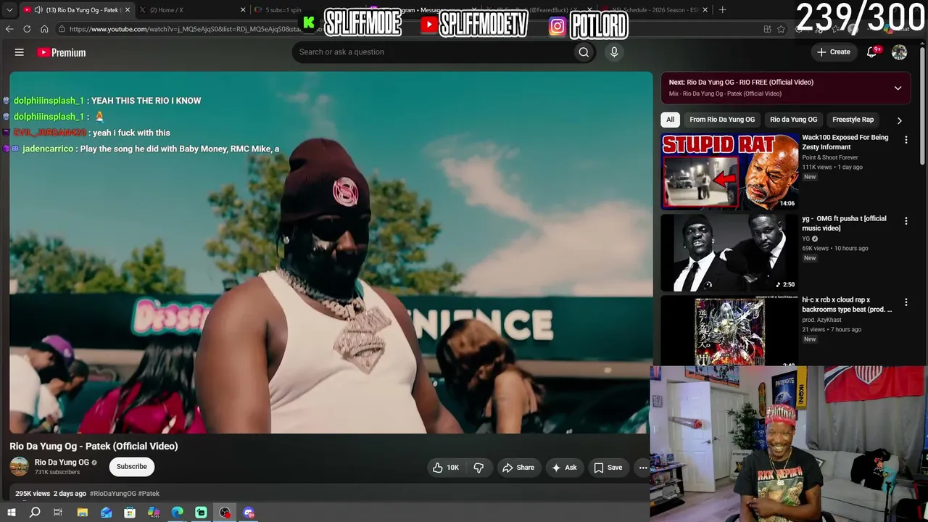This screenshot has height=522, width=928.
Task: Open YouTube notifications bell
Action: coord(872,52)
